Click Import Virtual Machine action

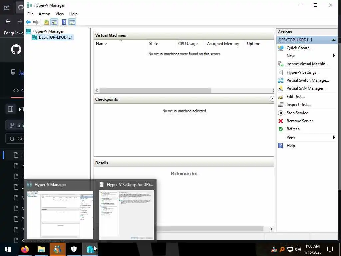[307, 64]
